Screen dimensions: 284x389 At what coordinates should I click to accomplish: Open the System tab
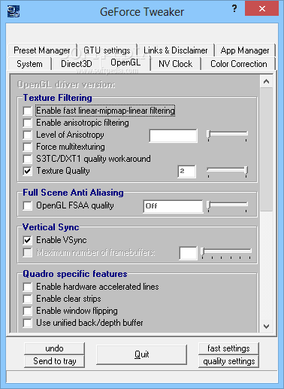29,64
